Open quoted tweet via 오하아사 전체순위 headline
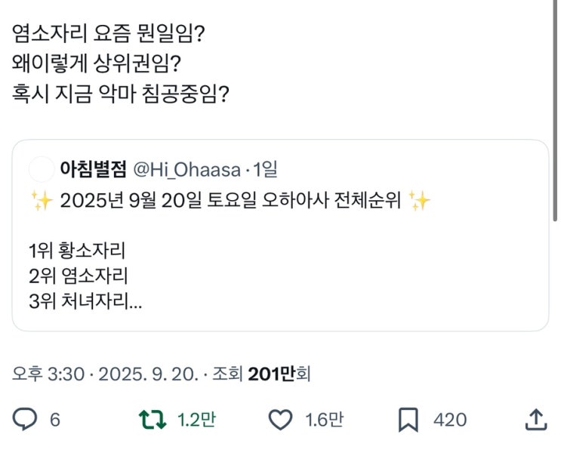The height and width of the screenshot is (450, 561). click(x=230, y=202)
